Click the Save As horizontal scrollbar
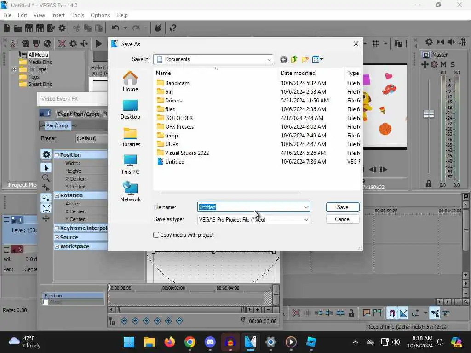This screenshot has height=353, width=471. click(x=231, y=194)
